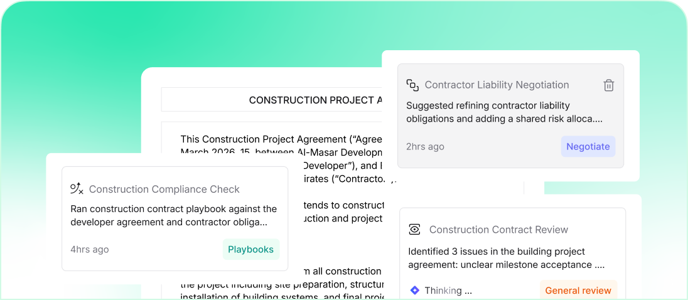
Task: Select the Negotiate tag
Action: point(588,146)
